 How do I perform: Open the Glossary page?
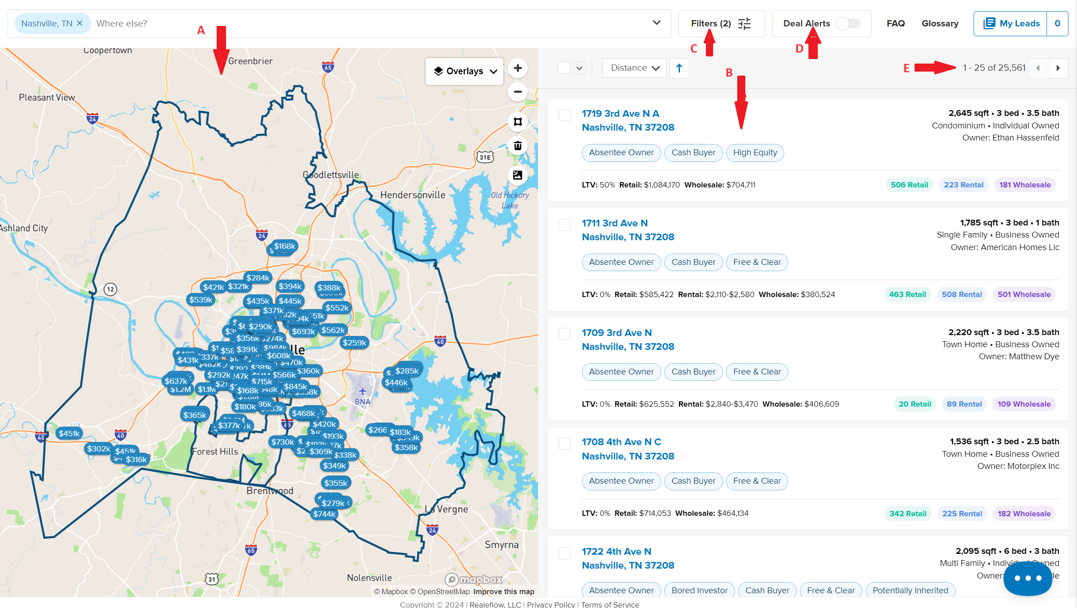tap(940, 23)
